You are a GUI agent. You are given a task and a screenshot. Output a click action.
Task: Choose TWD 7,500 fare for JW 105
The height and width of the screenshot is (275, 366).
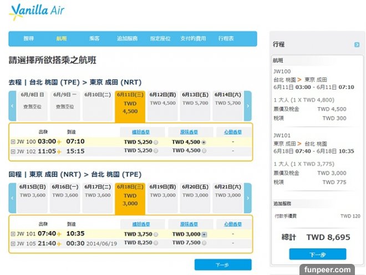[204, 243]
